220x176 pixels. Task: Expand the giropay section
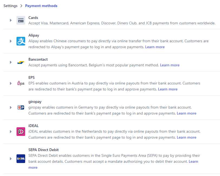click(11, 107)
